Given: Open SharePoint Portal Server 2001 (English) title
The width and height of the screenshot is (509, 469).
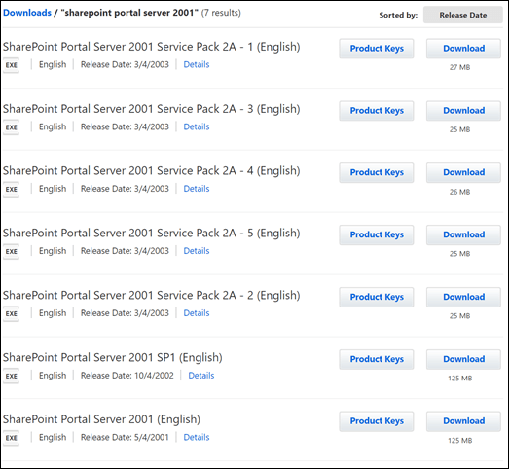Looking at the screenshot, I should [x=101, y=420].
